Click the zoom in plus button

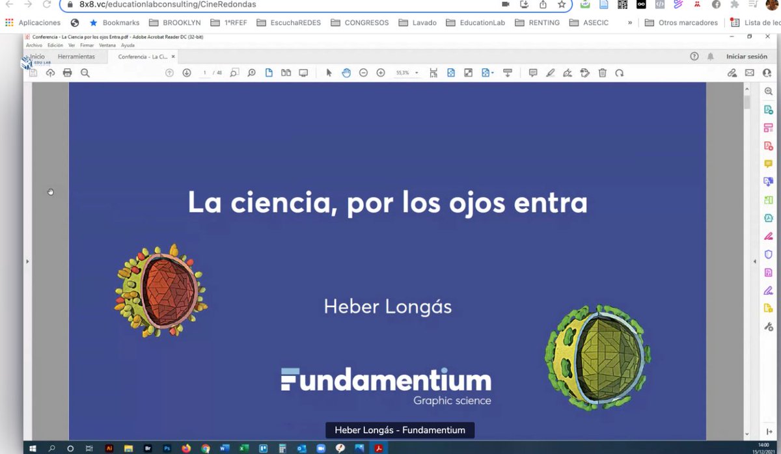click(381, 73)
